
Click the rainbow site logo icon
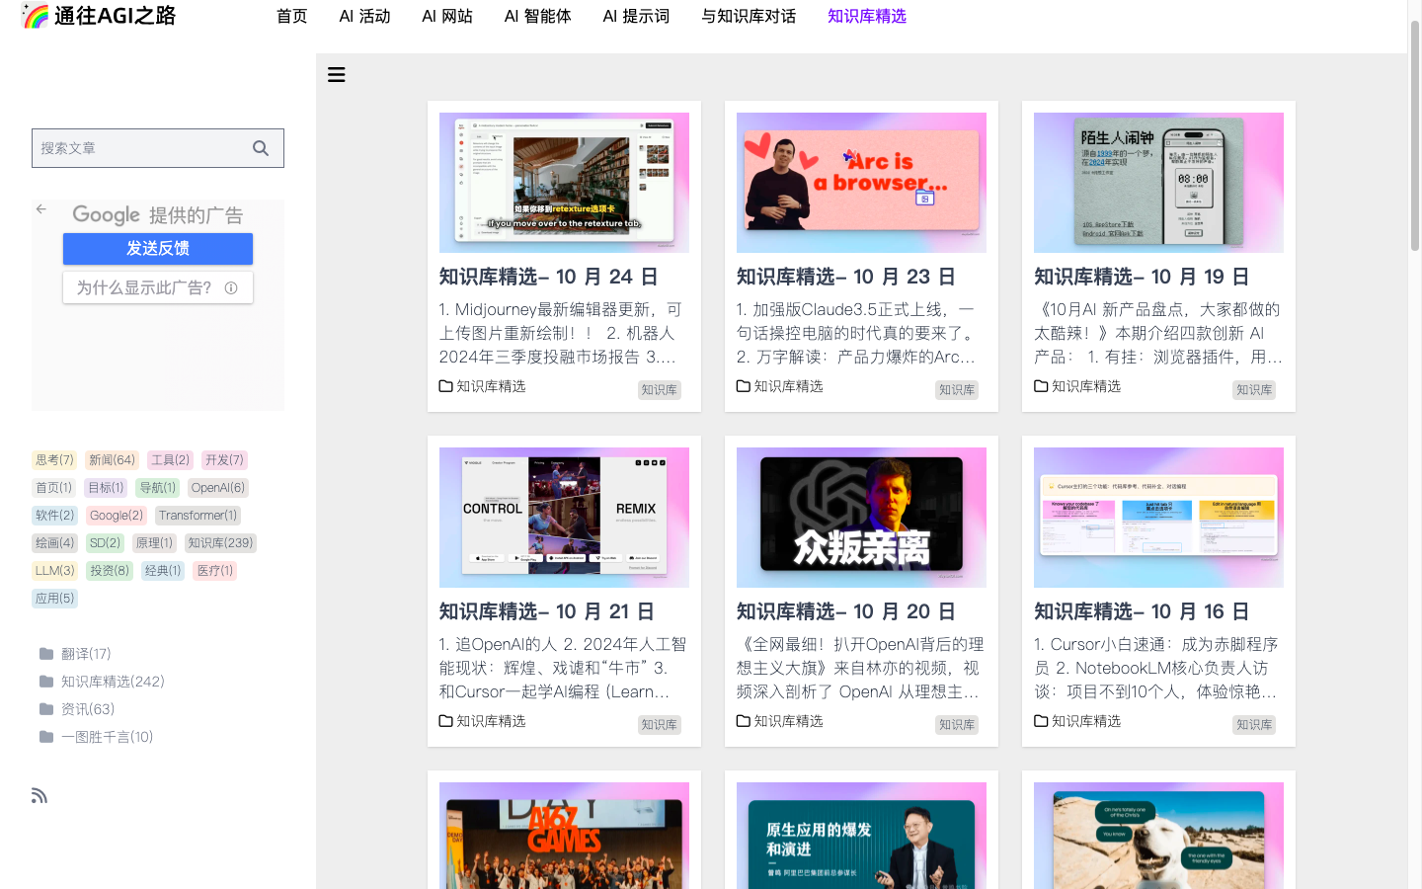(x=36, y=16)
